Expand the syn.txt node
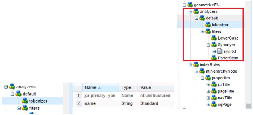The width and height of the screenshot is (253, 115). pyautogui.click(x=214, y=52)
